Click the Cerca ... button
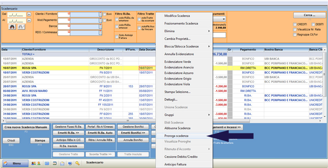The height and width of the screenshot is (168, 328). pos(309,15)
